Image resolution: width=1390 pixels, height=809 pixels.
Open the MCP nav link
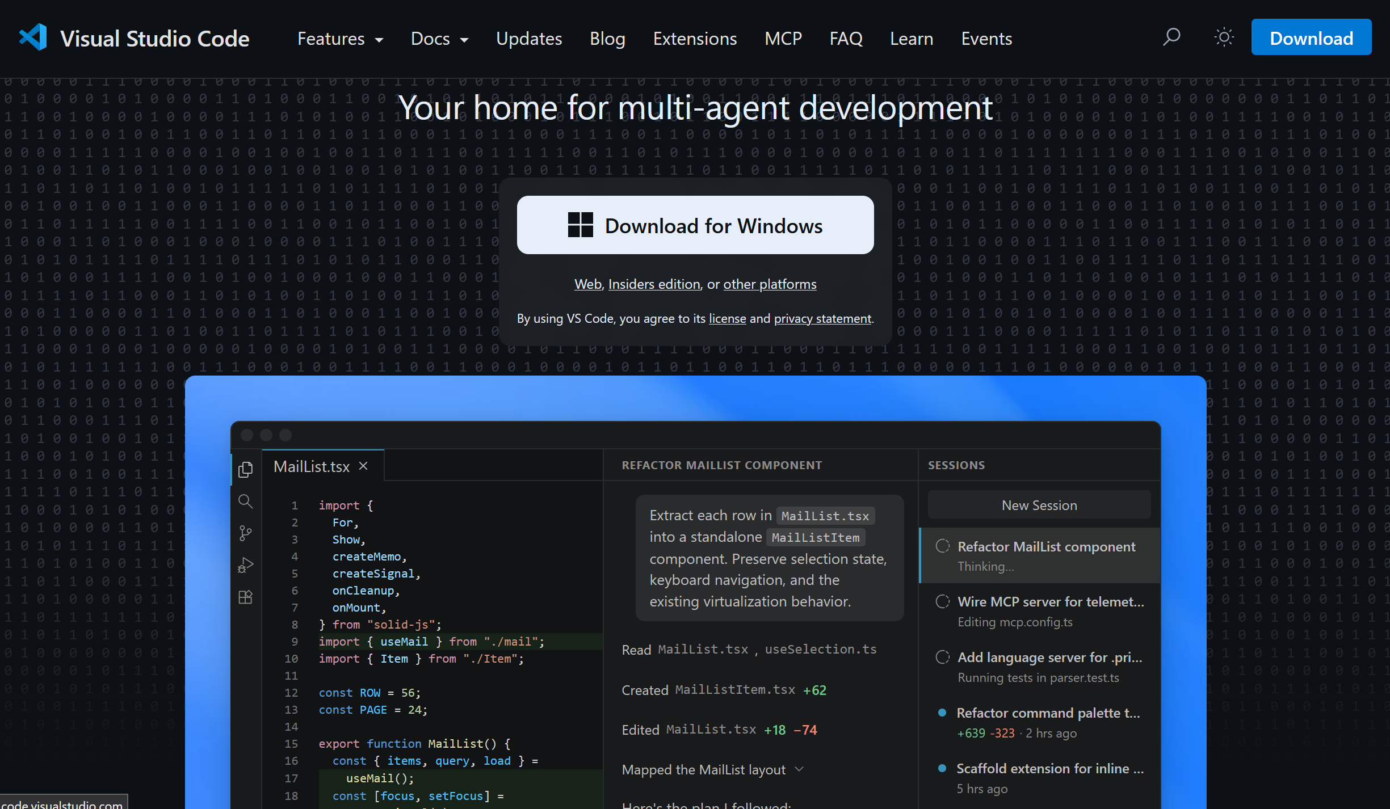[x=783, y=39]
